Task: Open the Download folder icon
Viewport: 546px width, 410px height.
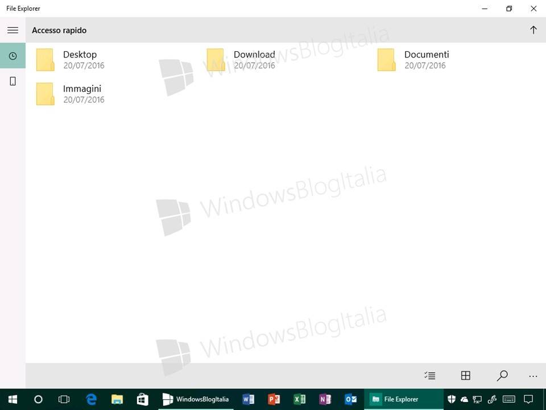Action: pos(216,60)
